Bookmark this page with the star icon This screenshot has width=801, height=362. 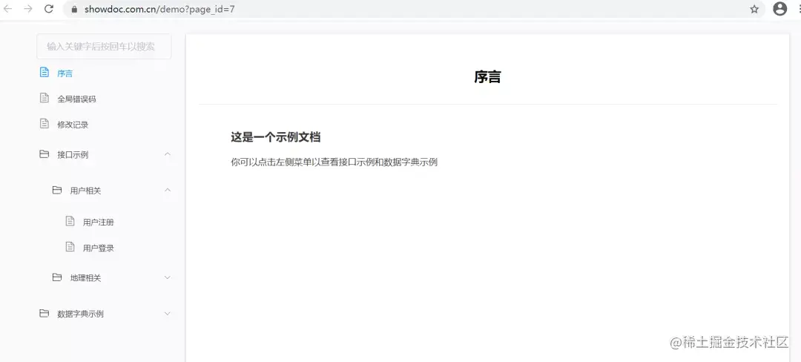754,9
